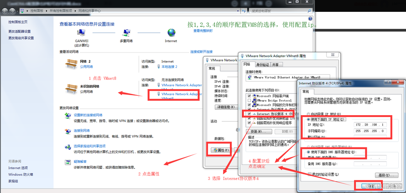The image size is (406, 193).
Task: Toggle Microsoft 网络的文件和打印 checkbox
Action: pyautogui.click(x=249, y=105)
